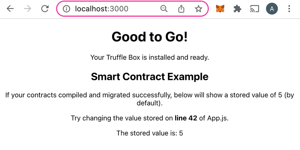Open the zoom magnifier in address bar
Image resolution: width=300 pixels, height=150 pixels.
tap(164, 9)
